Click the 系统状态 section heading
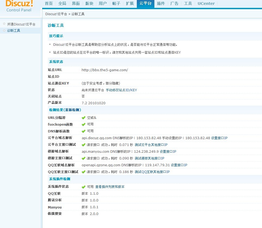The height and width of the screenshot is (228, 262). (x=56, y=62)
